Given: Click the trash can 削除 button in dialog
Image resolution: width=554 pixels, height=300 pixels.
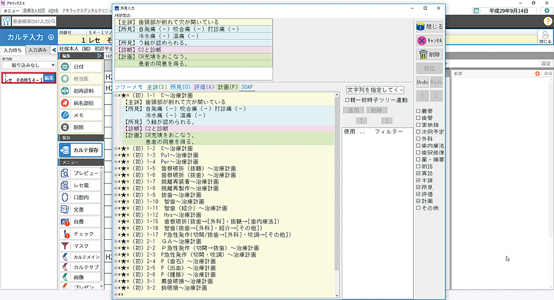Looking at the screenshot, I should [x=429, y=54].
